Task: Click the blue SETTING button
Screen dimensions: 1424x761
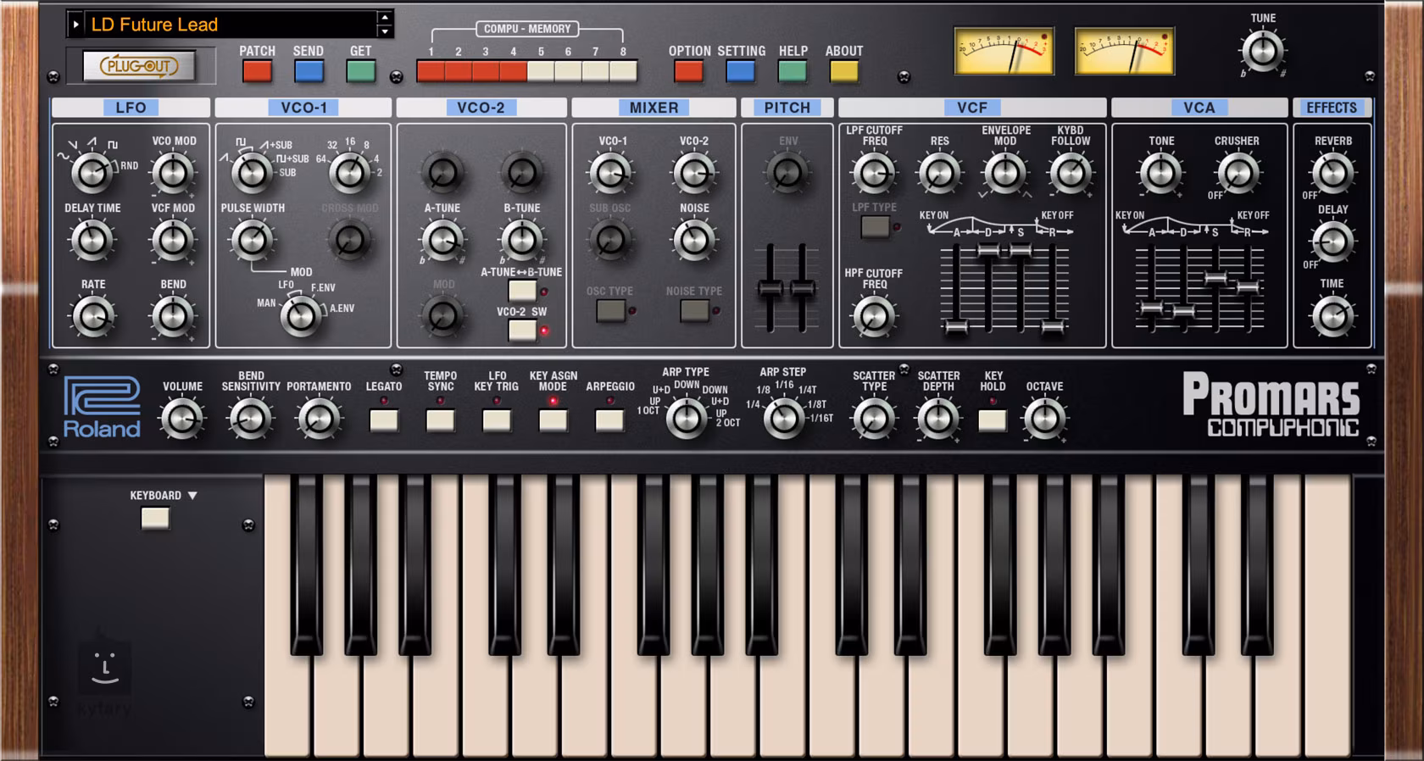Action: tap(740, 72)
